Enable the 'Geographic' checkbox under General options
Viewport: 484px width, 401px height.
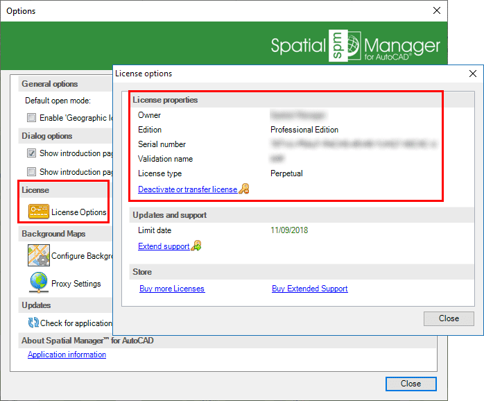(31, 118)
